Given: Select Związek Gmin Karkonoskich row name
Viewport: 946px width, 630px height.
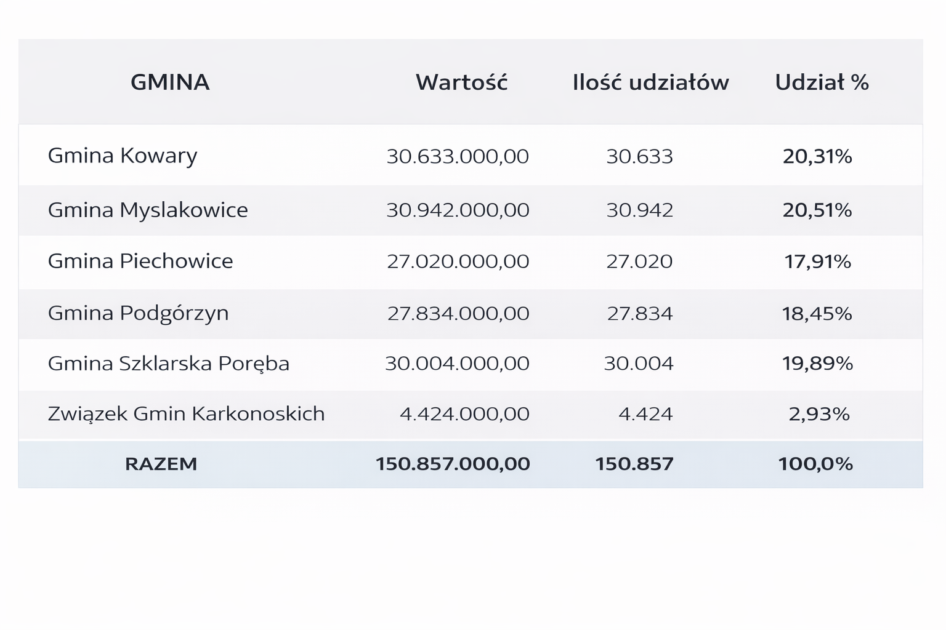Looking at the screenshot, I should tap(186, 413).
